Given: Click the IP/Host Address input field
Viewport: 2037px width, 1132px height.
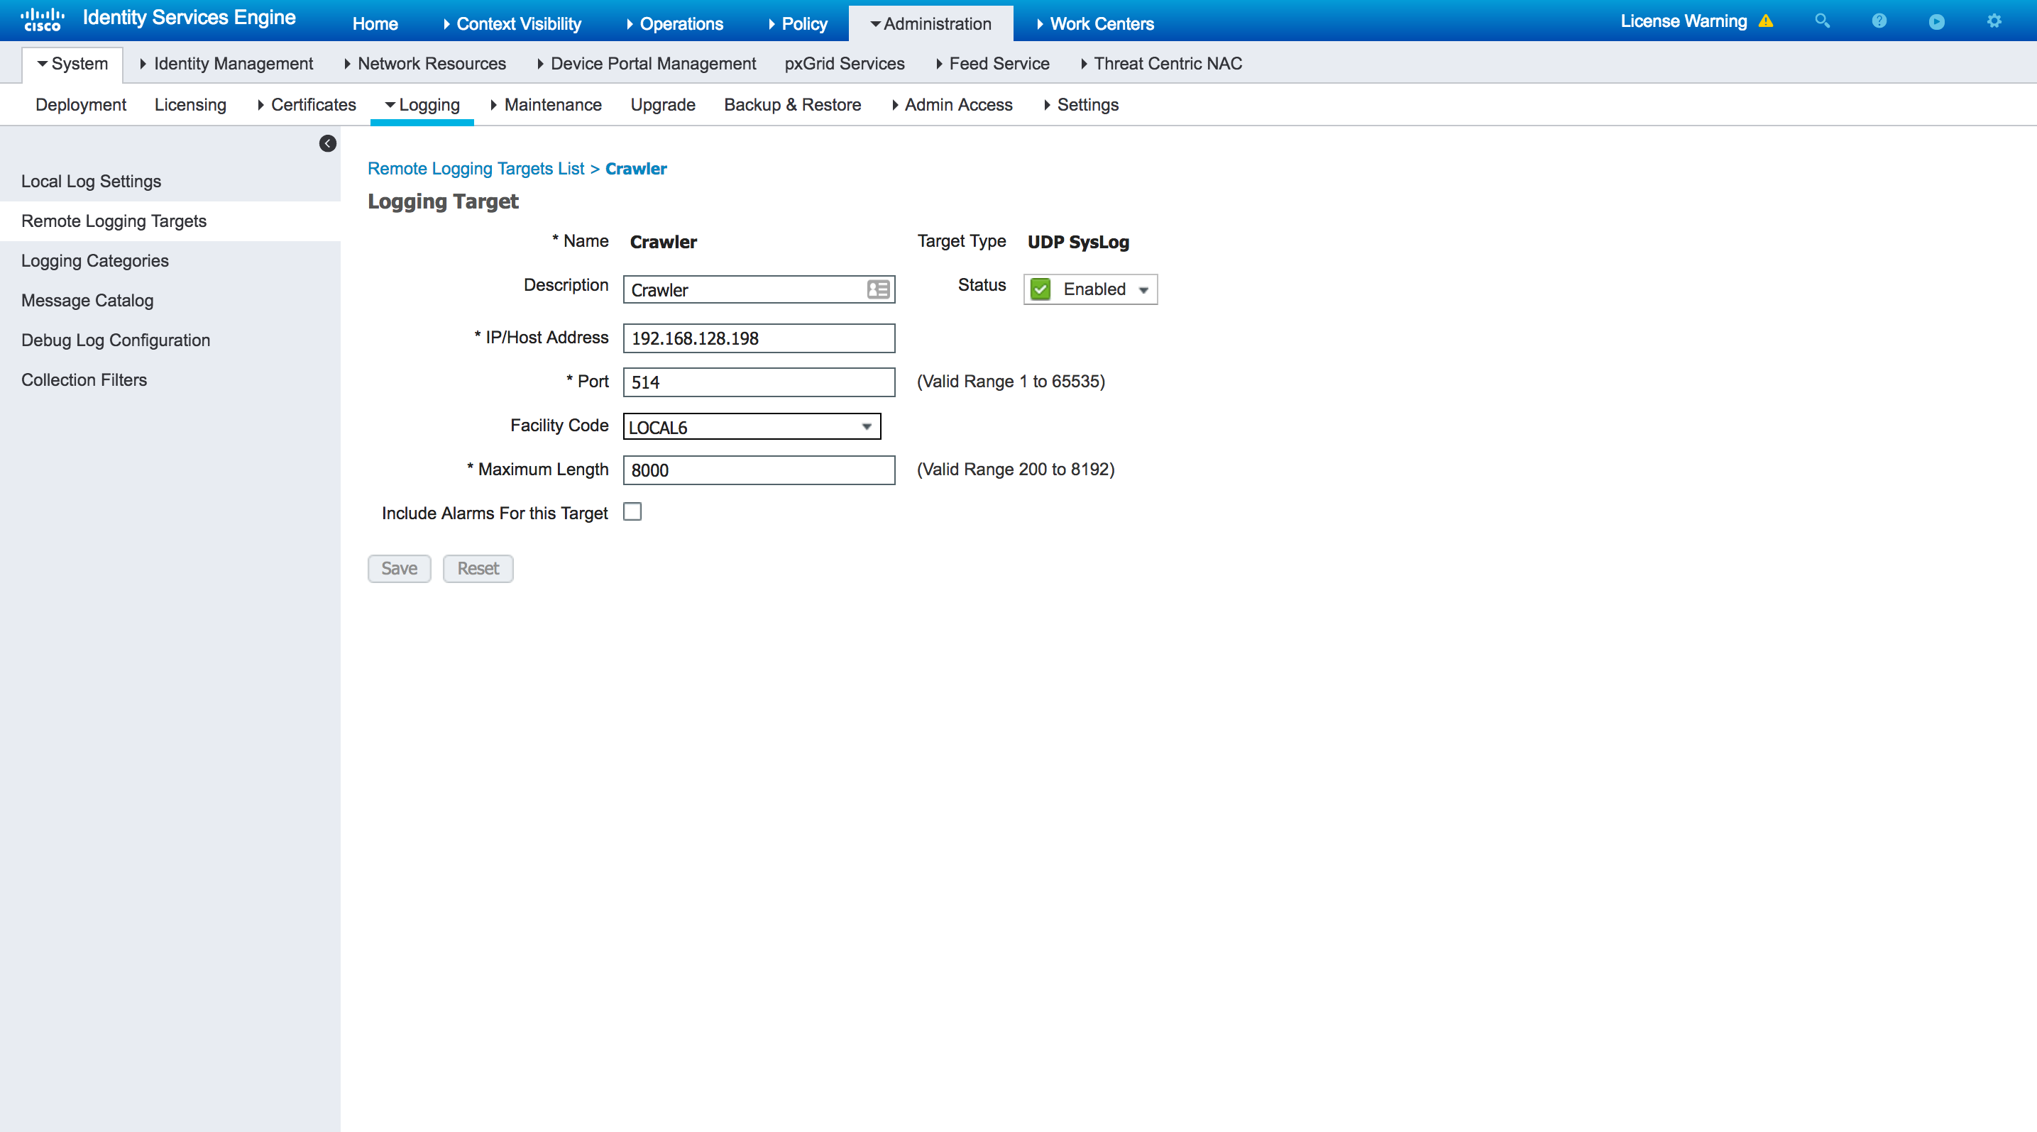Looking at the screenshot, I should tap(760, 339).
